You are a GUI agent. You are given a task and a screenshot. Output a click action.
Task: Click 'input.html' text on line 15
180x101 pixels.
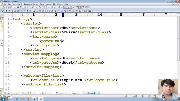pyautogui.click(x=73, y=80)
